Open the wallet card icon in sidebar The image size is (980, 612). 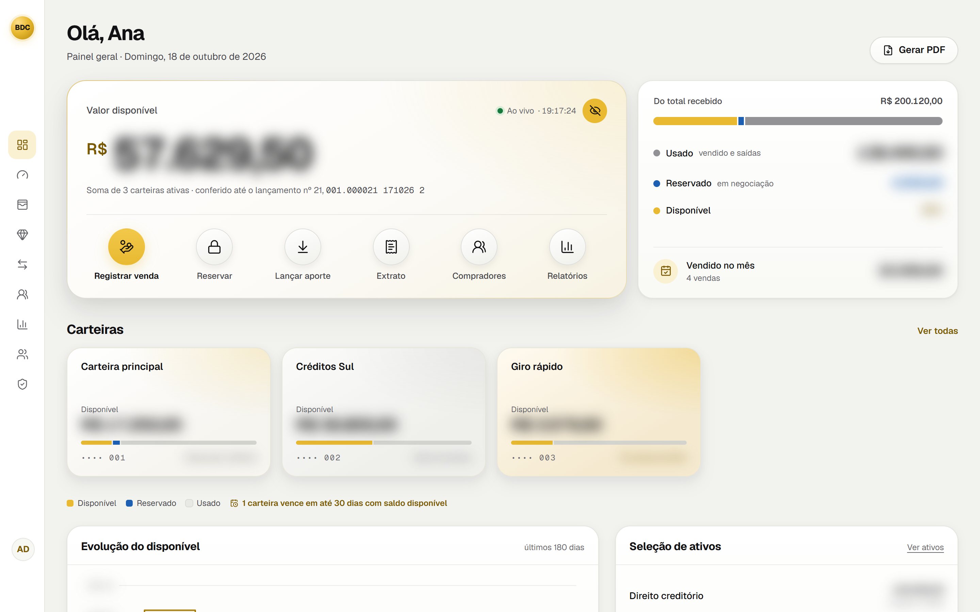click(x=22, y=205)
